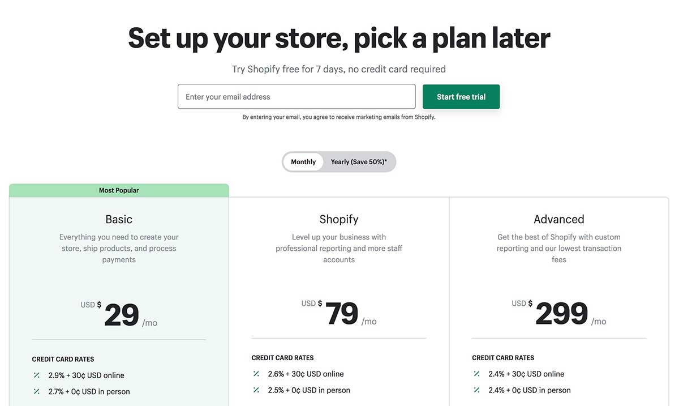Select the Shopify plan heading
This screenshot has width=679, height=406.
coord(339,219)
